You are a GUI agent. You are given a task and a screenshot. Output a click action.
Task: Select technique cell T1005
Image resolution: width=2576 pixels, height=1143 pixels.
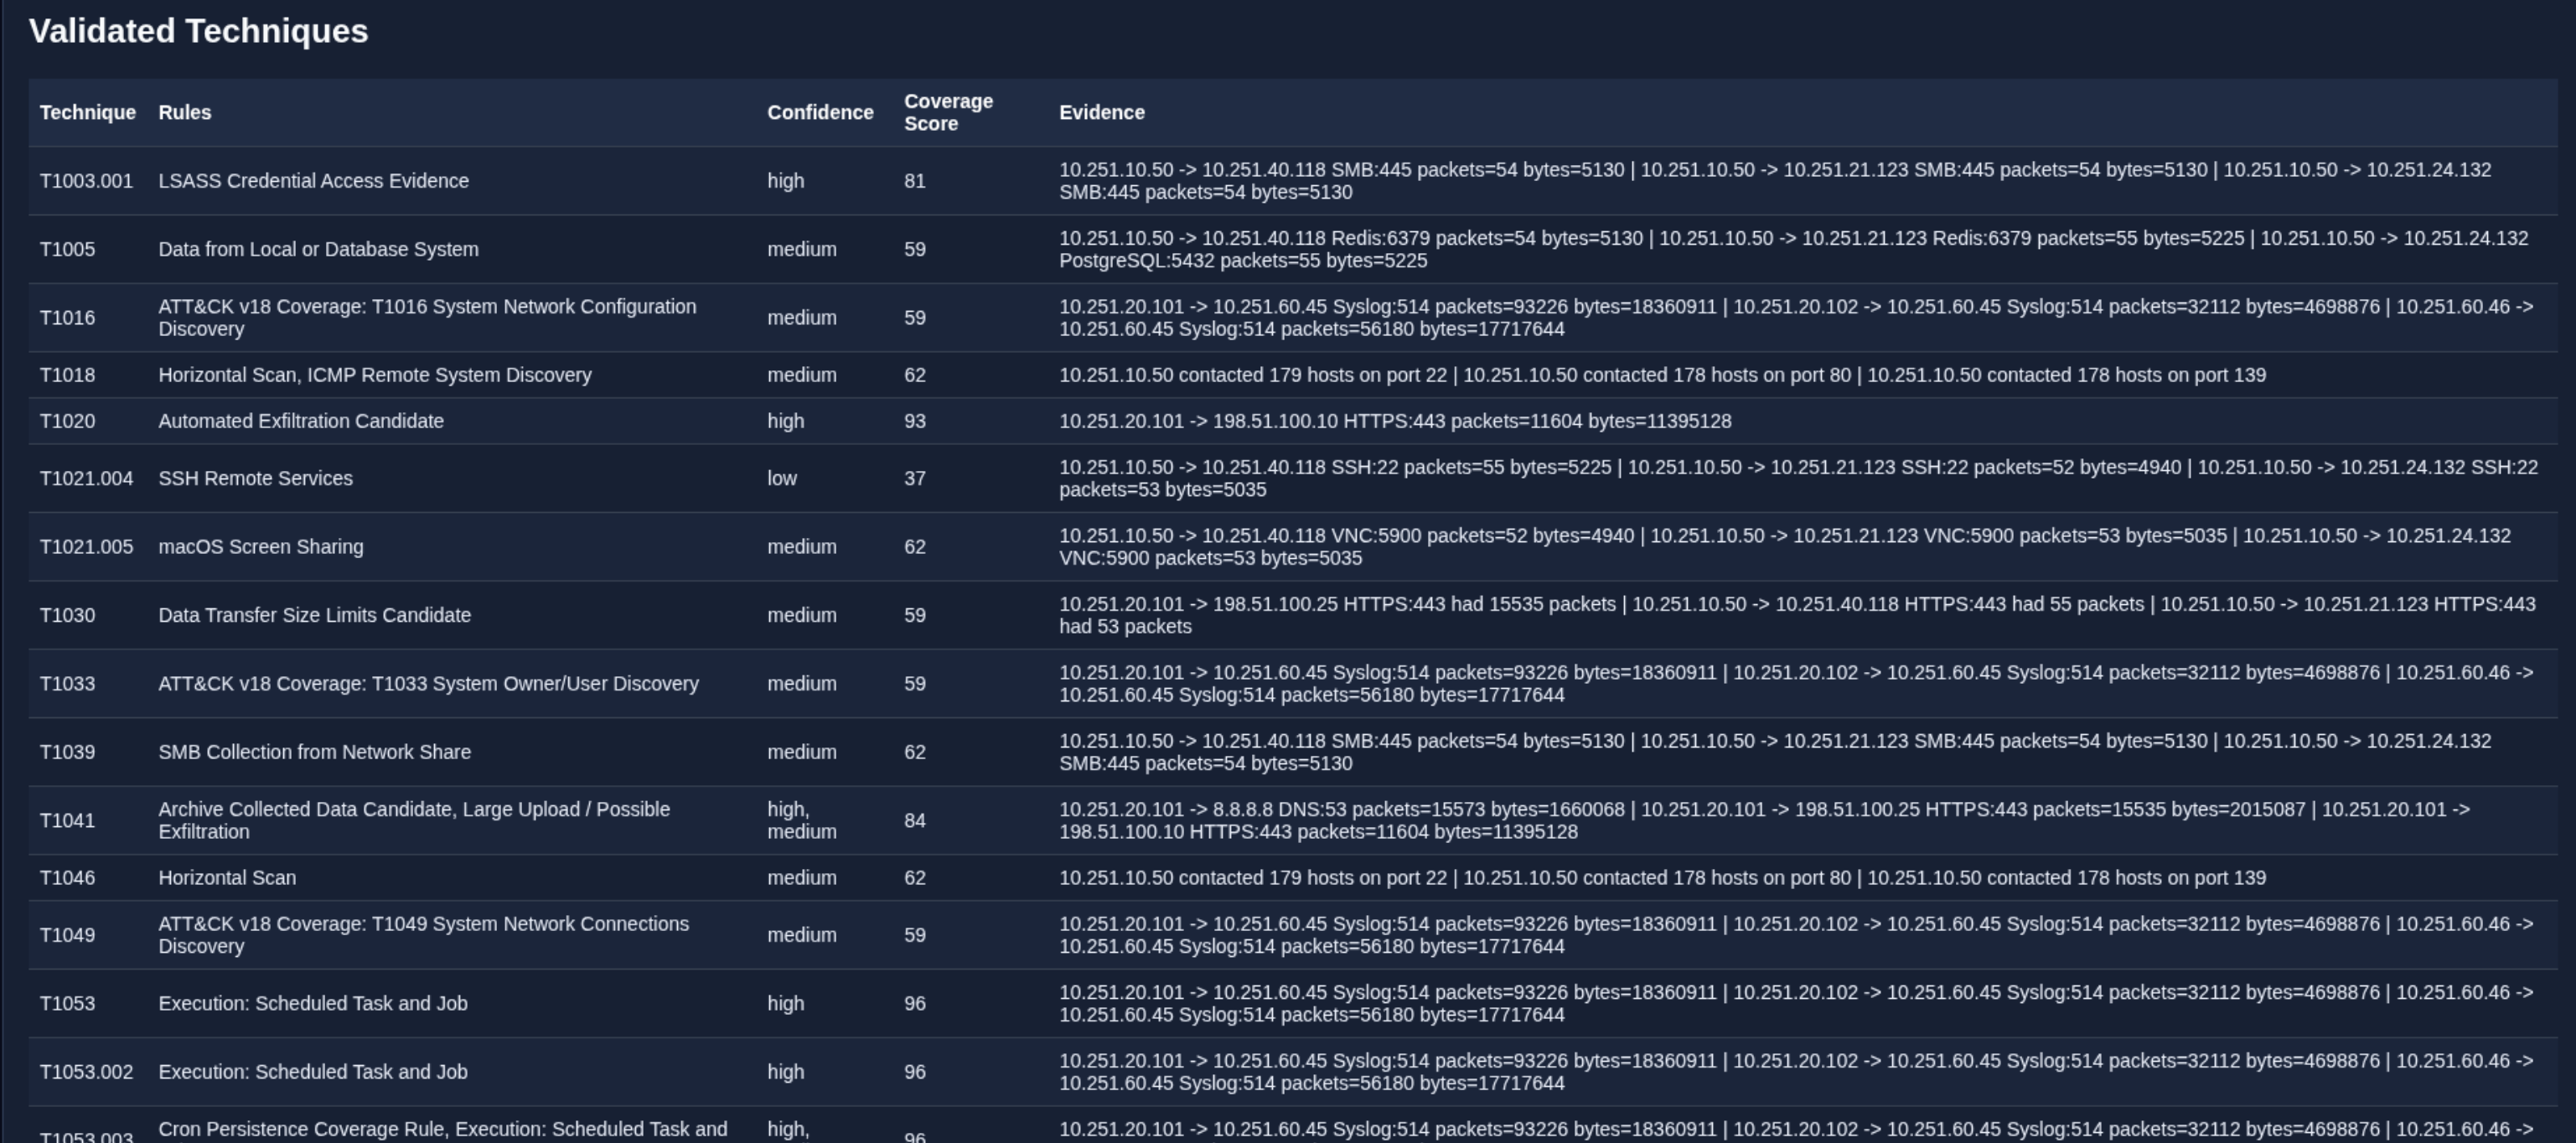point(68,249)
